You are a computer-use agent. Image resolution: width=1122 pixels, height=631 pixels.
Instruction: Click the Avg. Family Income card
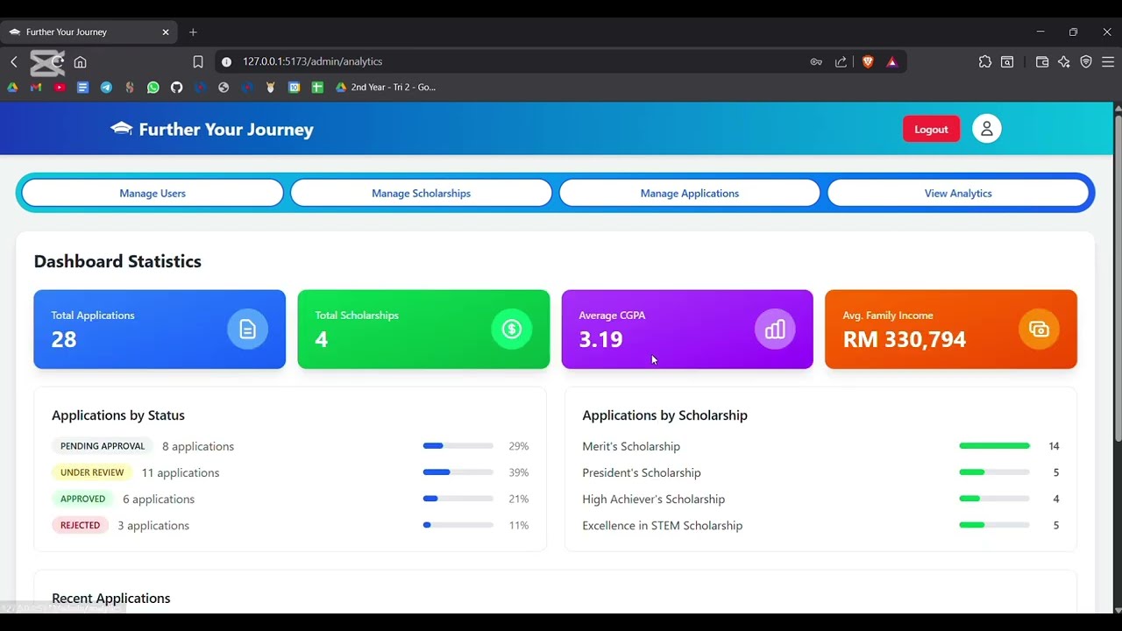click(951, 330)
